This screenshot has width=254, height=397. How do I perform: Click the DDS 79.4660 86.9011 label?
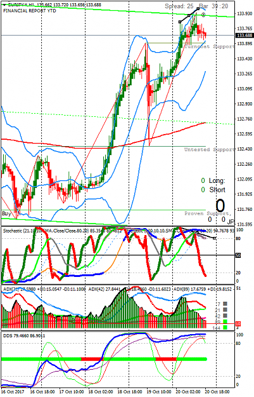[x=24, y=336]
